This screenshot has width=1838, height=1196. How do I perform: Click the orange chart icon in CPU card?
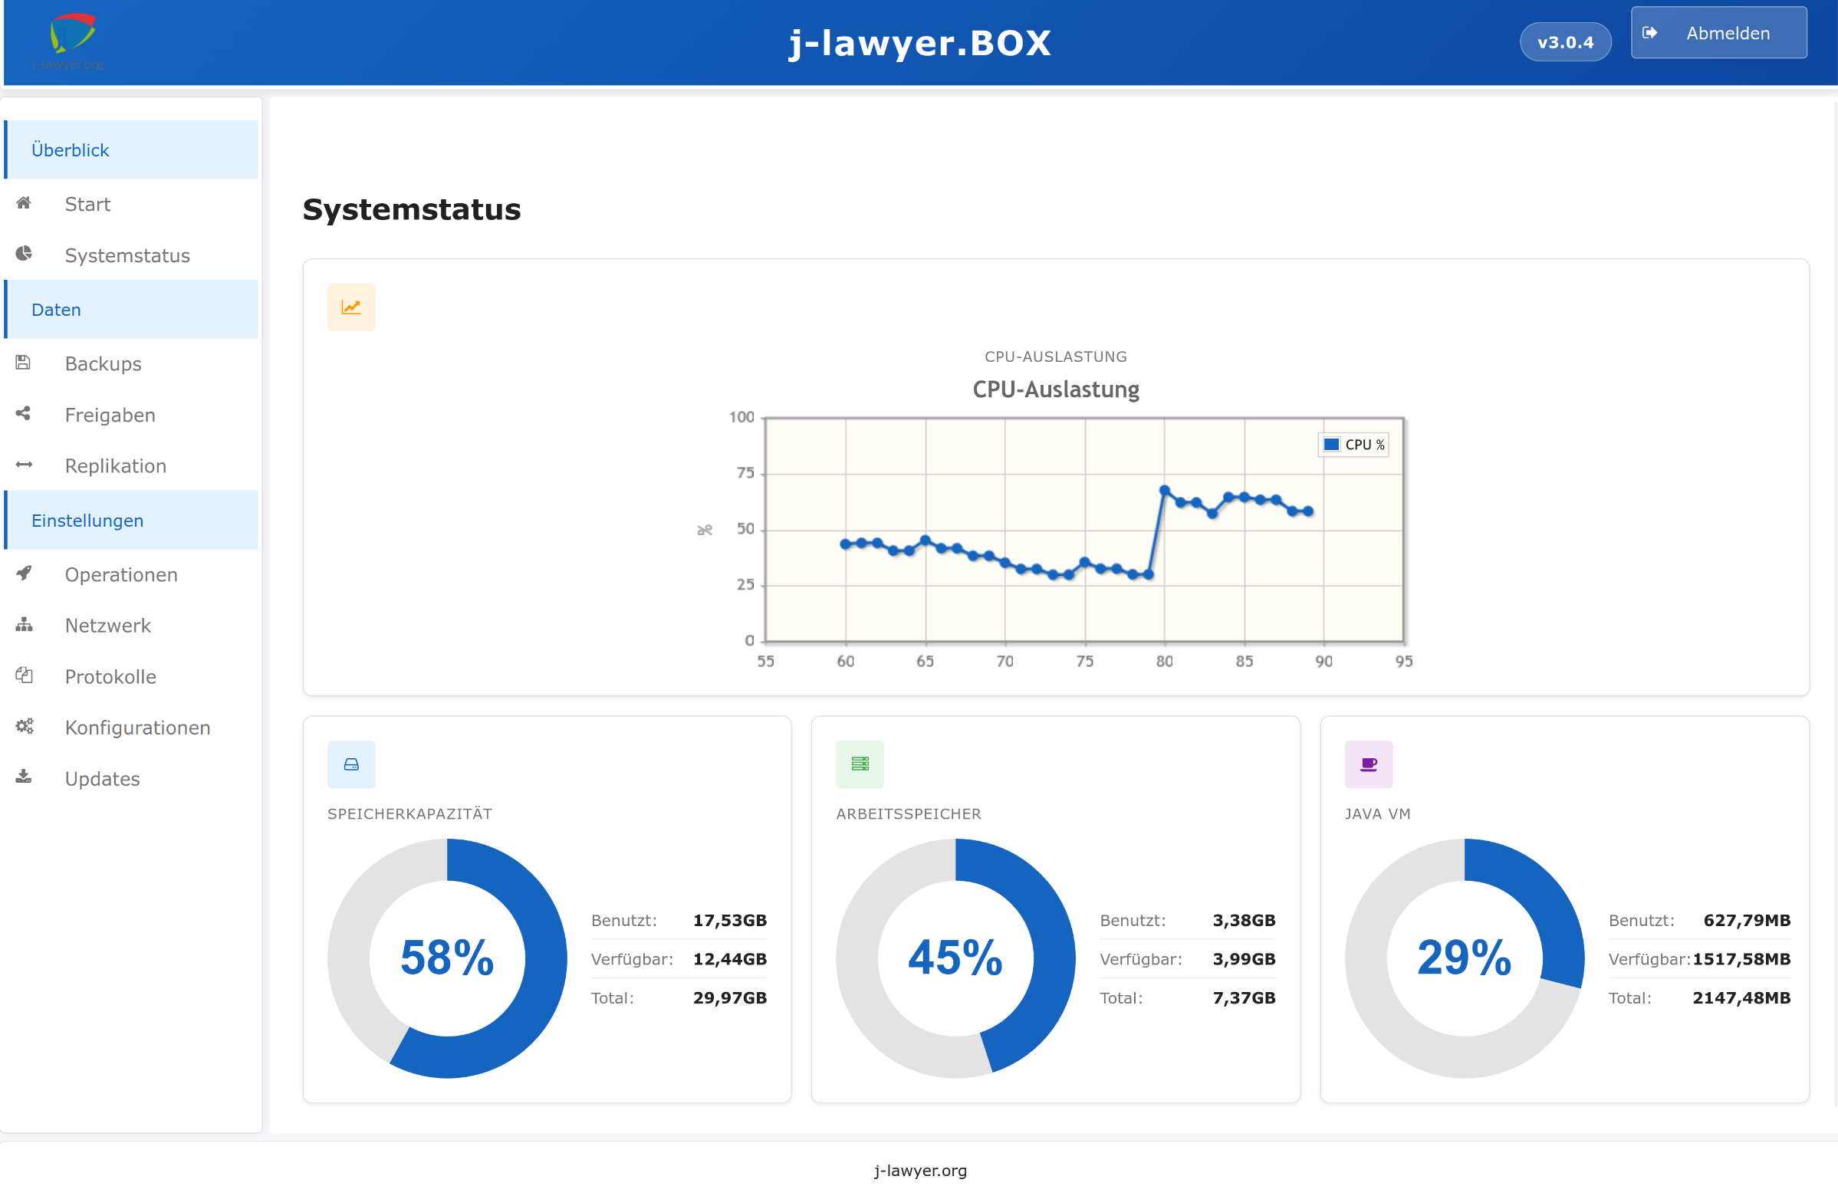coord(351,307)
